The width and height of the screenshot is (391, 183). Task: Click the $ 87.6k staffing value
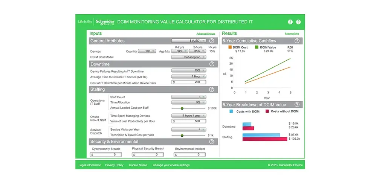tap(293, 134)
